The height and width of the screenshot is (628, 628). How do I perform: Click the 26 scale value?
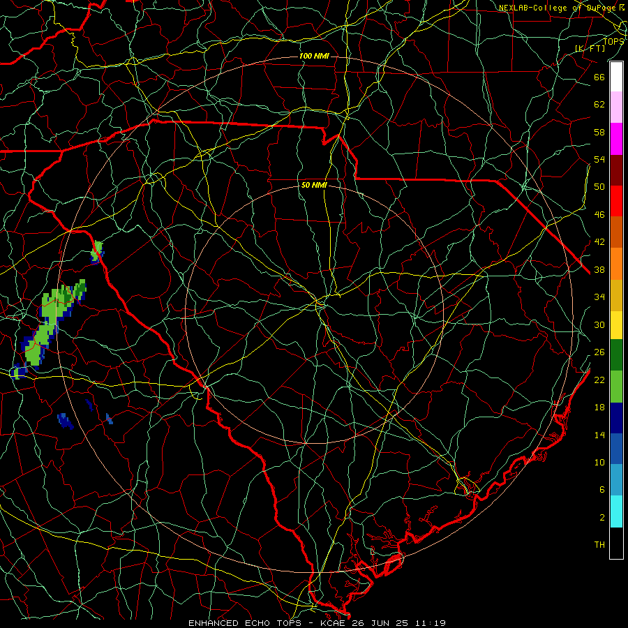(x=599, y=352)
